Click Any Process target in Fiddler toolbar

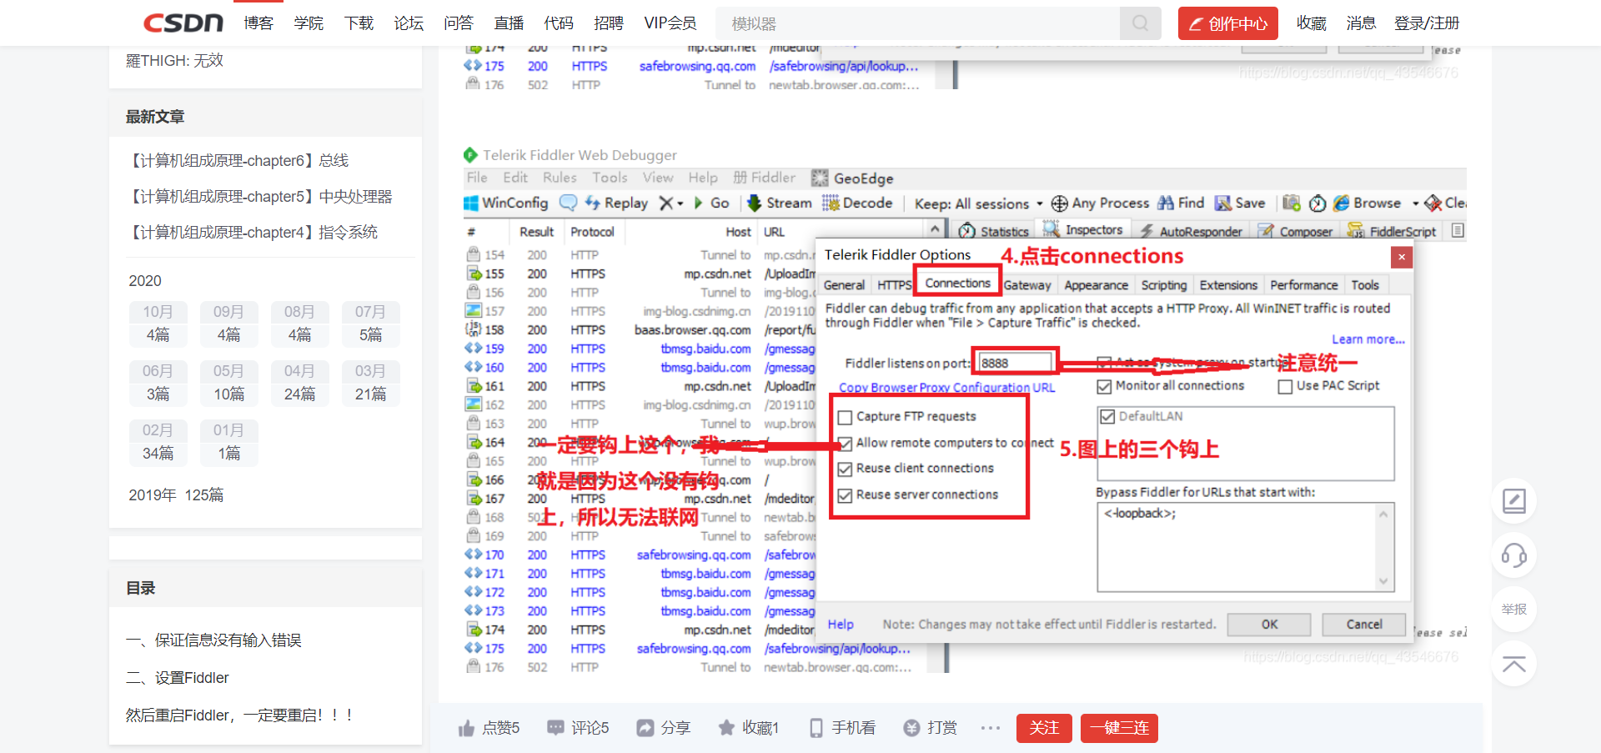coord(1100,203)
